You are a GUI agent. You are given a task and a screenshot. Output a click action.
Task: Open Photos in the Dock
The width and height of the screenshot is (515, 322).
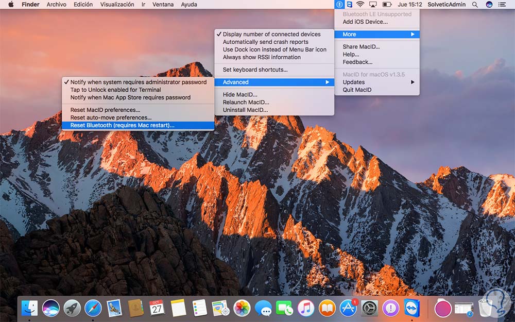(242, 308)
